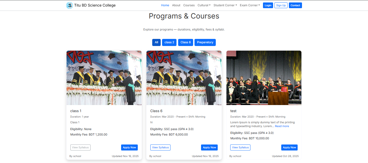Screen dimensions: 368x163
Task: Click the Titu BD Science College logo icon
Action: pos(70,5)
